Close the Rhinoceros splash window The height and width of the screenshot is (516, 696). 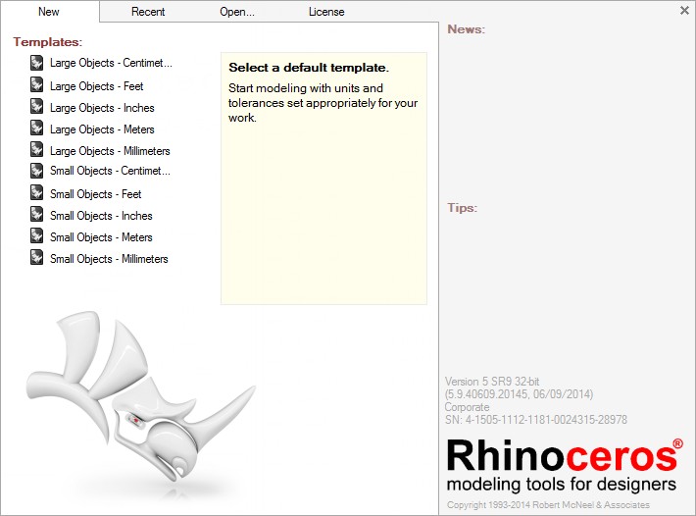tap(684, 10)
